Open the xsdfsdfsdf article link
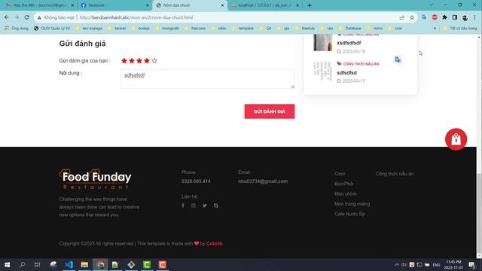482x271 pixels. [x=349, y=43]
